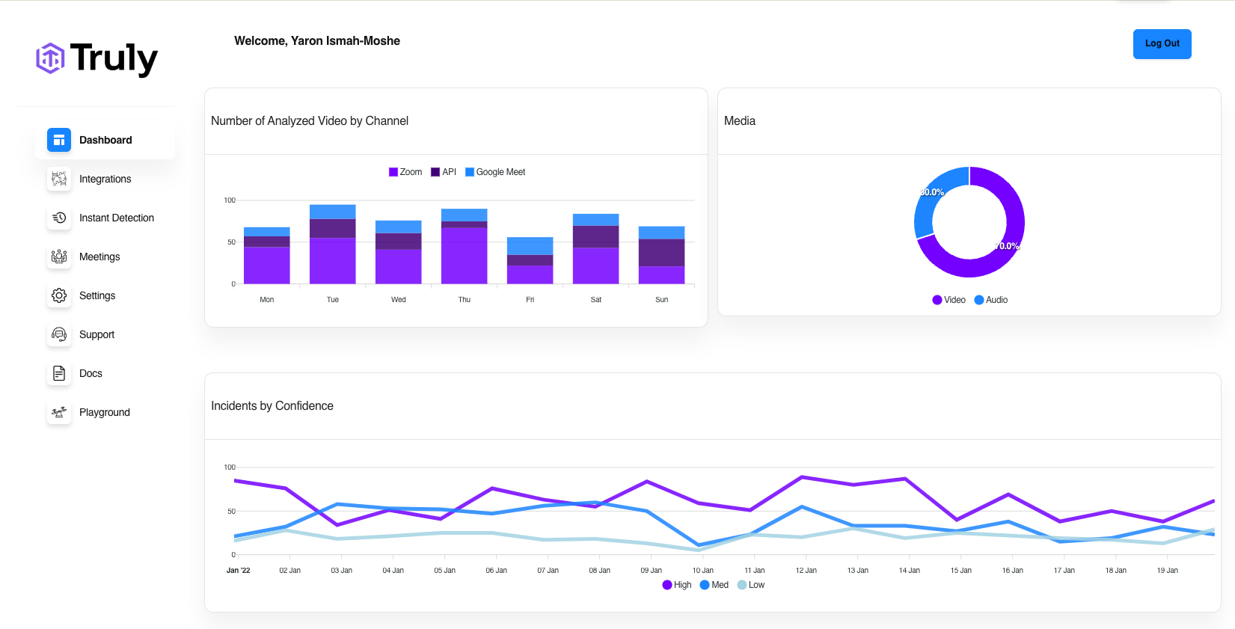Toggle Low confidence series in legend
The height and width of the screenshot is (629, 1235).
click(751, 585)
